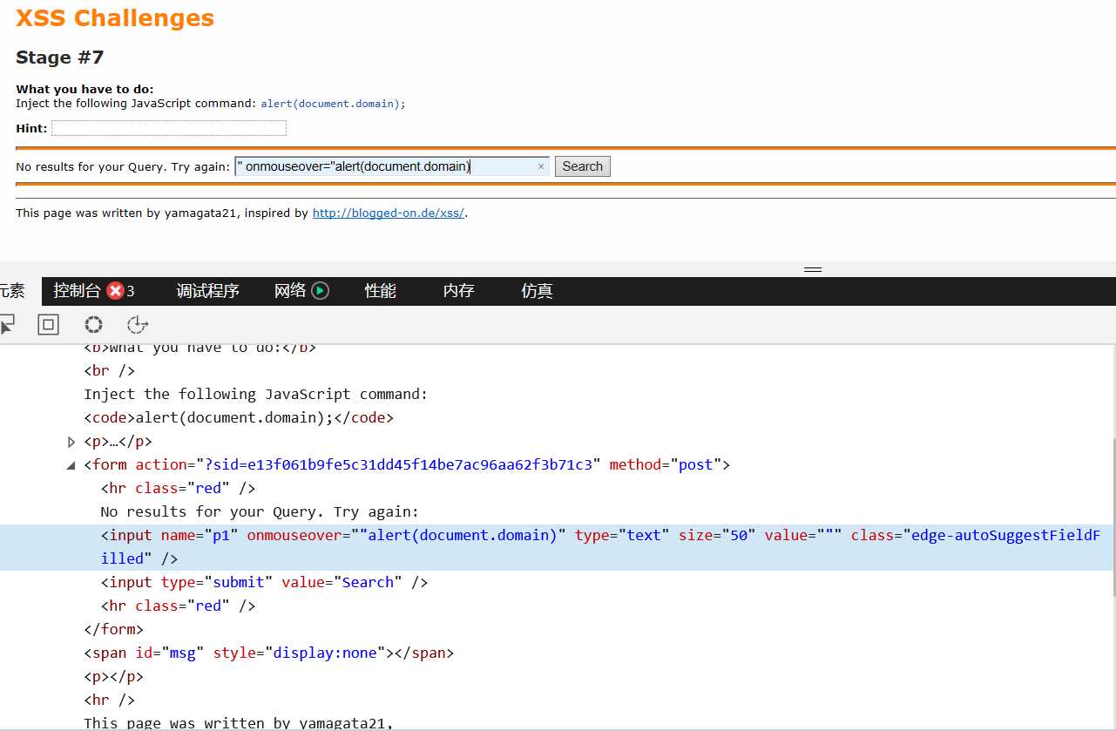The width and height of the screenshot is (1116, 731).
Task: Open the blogged-on.de/xss link
Action: (x=389, y=213)
